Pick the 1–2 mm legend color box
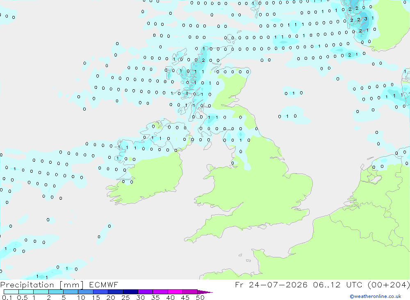Image resolution: width=410 pixels, height=300 pixels. [41, 292]
